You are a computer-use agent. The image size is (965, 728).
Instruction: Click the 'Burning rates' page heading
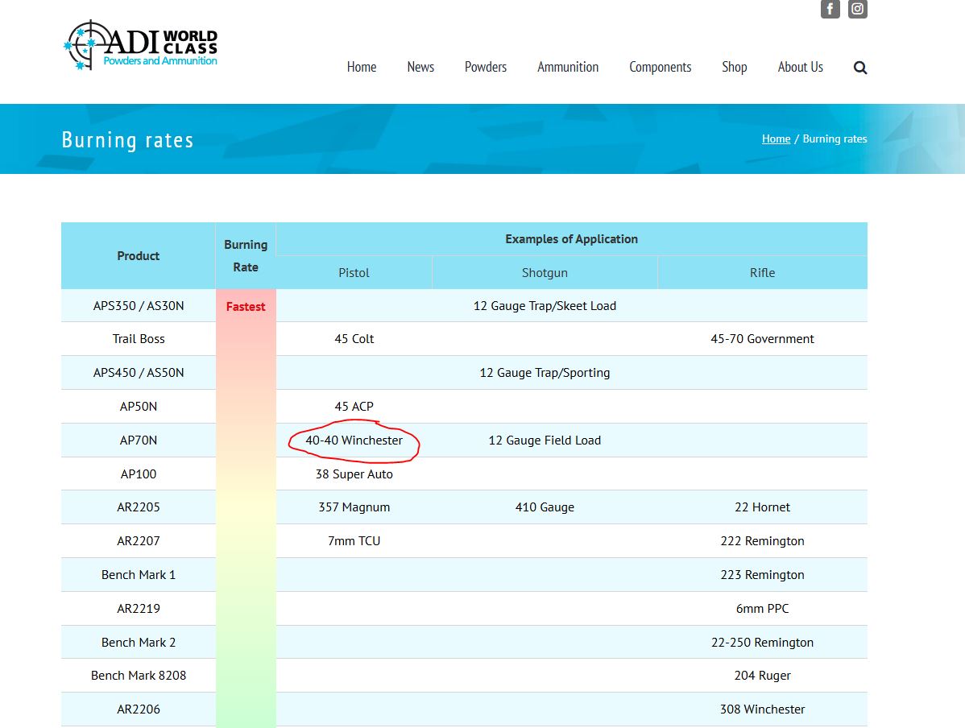tap(127, 139)
